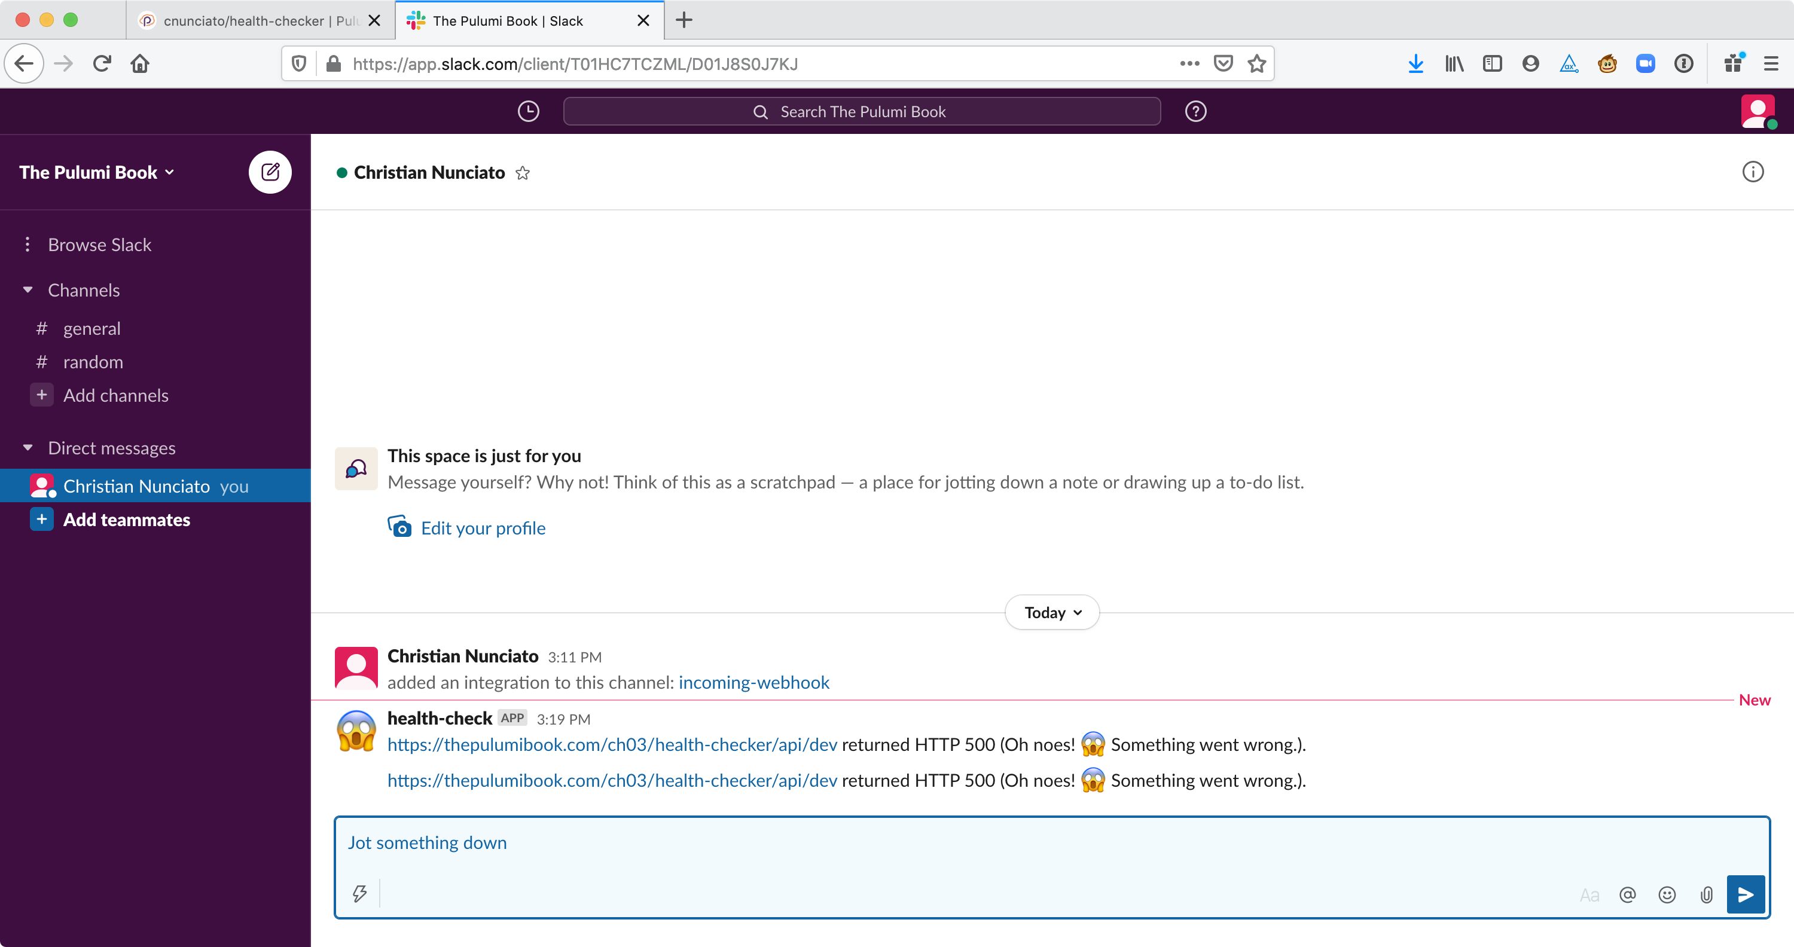The height and width of the screenshot is (947, 1794).
Task: Open user profile avatar in top bar
Action: (1758, 111)
